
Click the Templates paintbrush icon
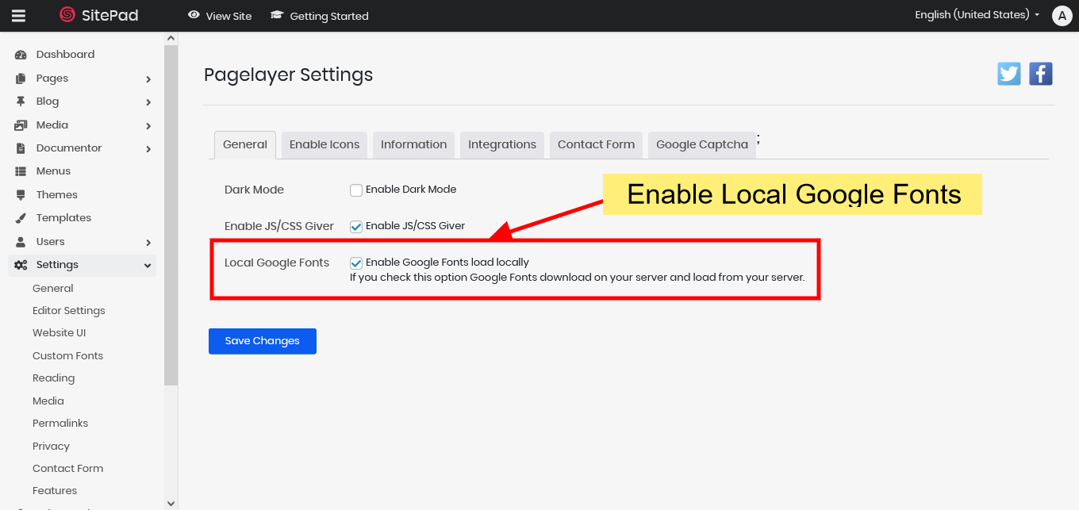21,218
